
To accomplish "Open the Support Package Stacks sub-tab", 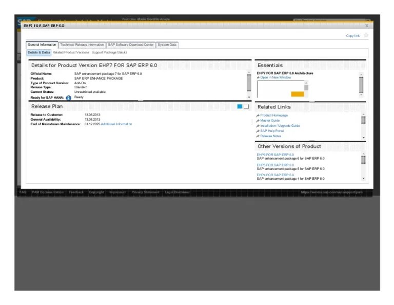I will coord(109,52).
